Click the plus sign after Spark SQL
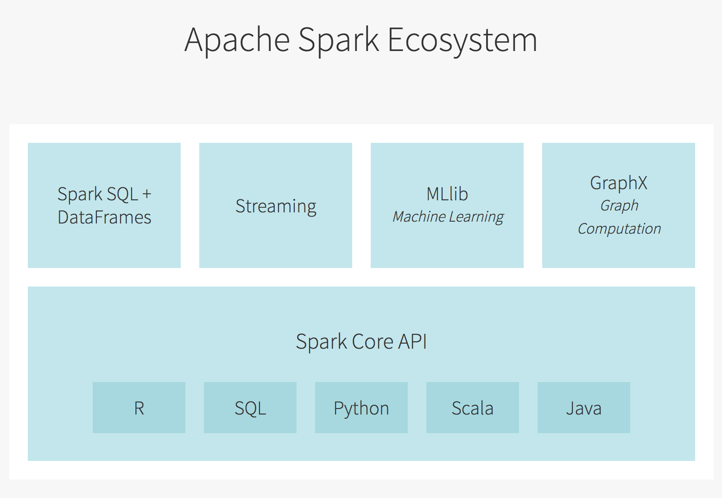 [x=147, y=194]
